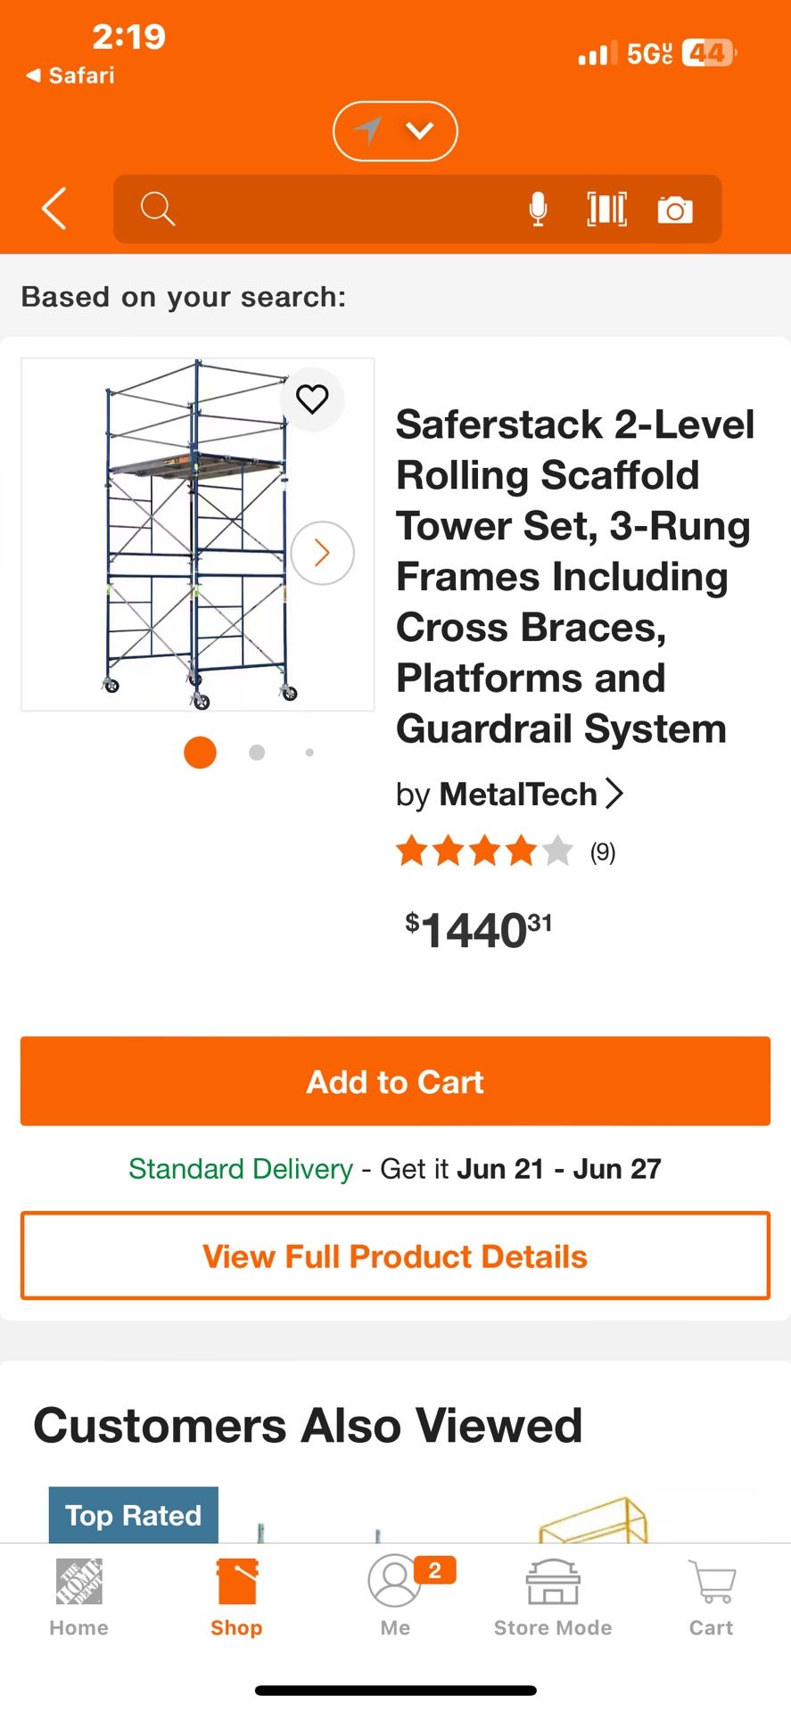Switch to Store Mode
The width and height of the screenshot is (791, 1712).
553,1598
